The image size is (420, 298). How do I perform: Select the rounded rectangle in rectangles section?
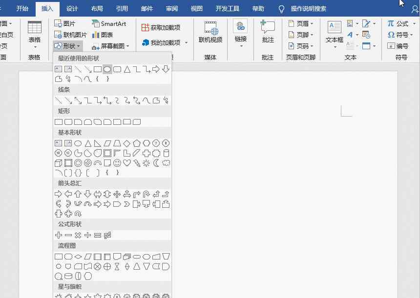click(68, 122)
